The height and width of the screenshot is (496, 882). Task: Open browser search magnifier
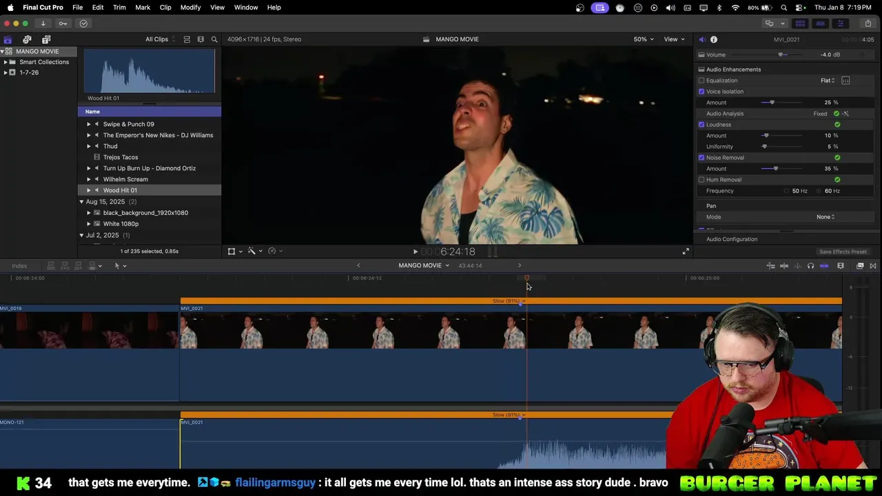tap(214, 39)
